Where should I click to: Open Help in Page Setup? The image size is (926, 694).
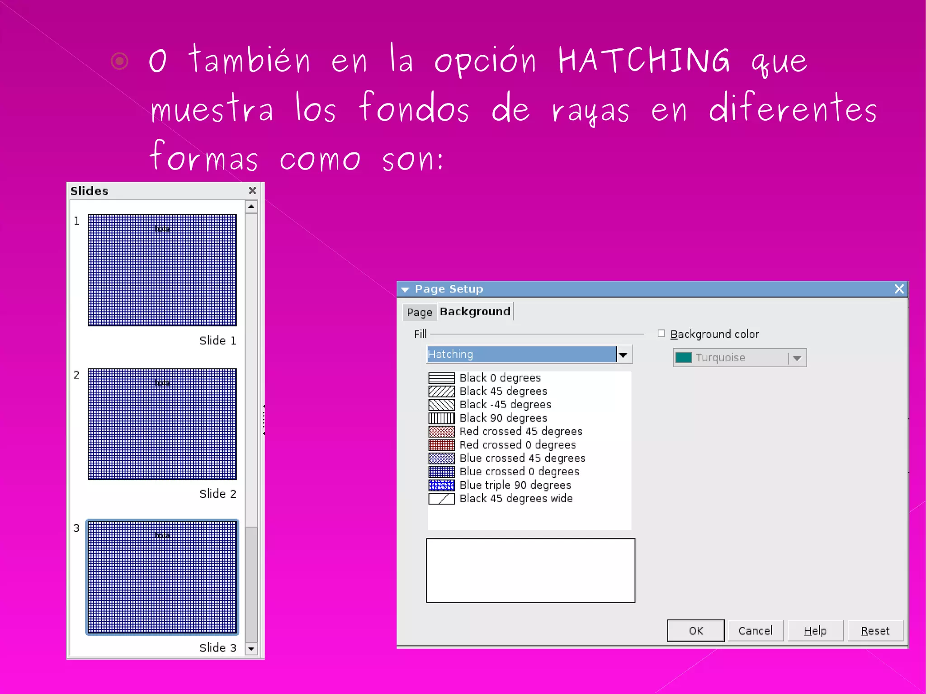pyautogui.click(x=815, y=631)
